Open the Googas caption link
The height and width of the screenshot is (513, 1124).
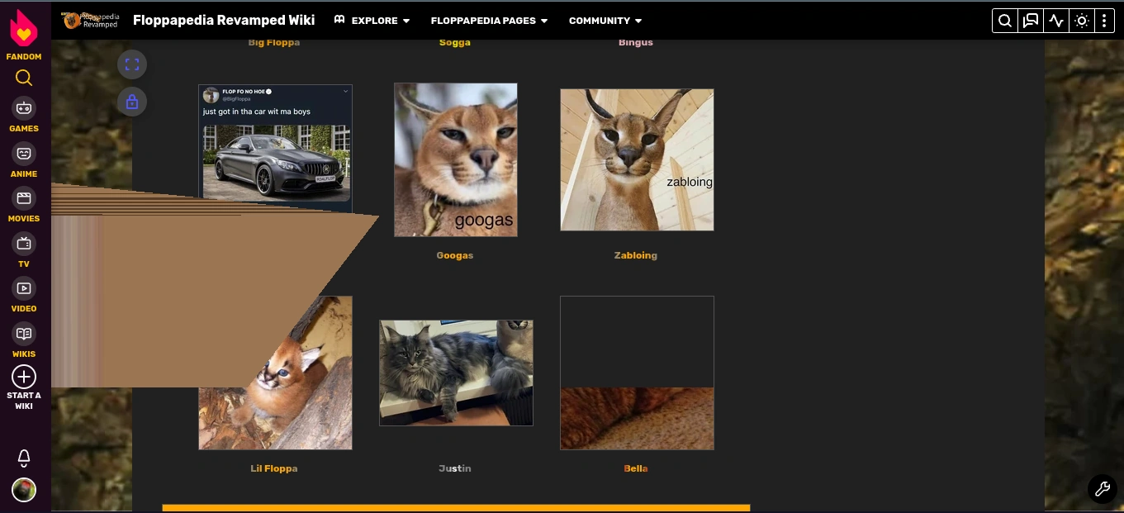tap(455, 255)
